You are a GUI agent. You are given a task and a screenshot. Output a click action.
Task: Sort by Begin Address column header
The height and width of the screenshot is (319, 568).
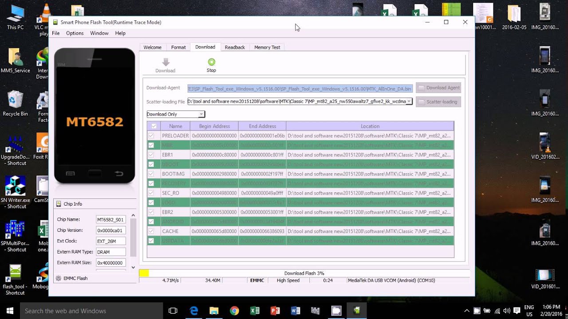coord(214,126)
